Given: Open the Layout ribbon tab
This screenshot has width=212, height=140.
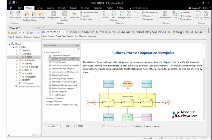Looking at the screenshot, I should (x=39, y=8).
